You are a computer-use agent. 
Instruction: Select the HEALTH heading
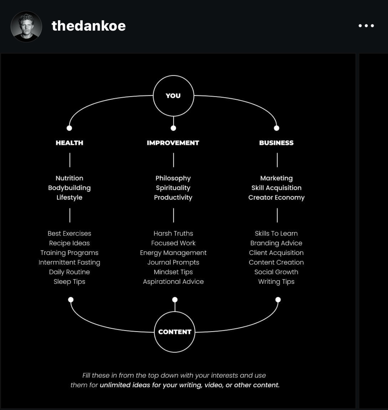[69, 143]
